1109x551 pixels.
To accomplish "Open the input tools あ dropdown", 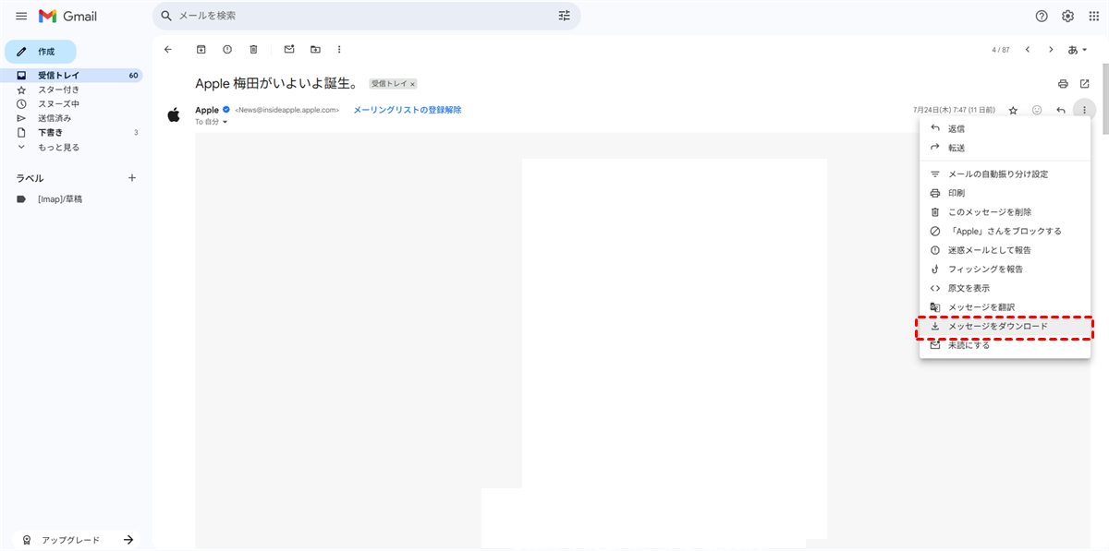I will [1079, 49].
